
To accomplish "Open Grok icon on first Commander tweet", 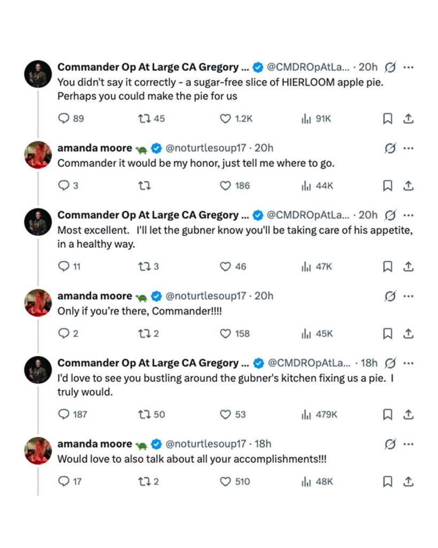I will pos(390,67).
